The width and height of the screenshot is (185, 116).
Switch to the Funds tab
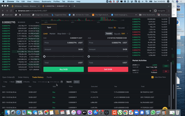click(x=49, y=77)
